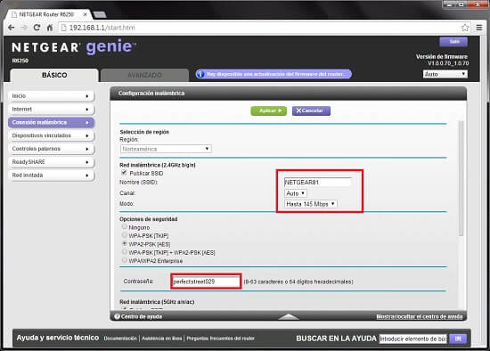The image size is (490, 351).
Task: Reload the page with the refresh icon
Action: click(x=37, y=28)
